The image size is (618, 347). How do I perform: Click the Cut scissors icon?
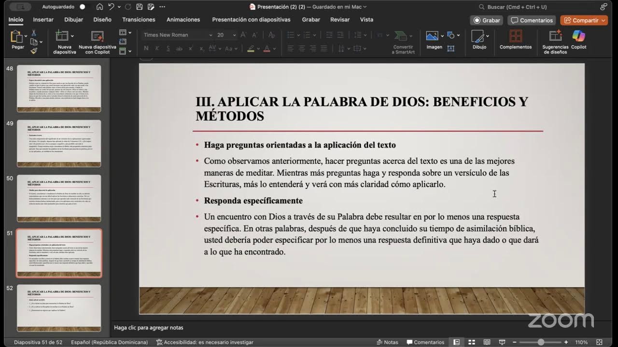(x=34, y=33)
